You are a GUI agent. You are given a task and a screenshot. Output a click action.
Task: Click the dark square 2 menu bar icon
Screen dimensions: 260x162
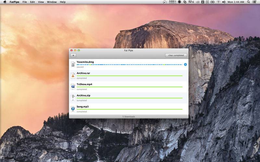tap(202, 2)
